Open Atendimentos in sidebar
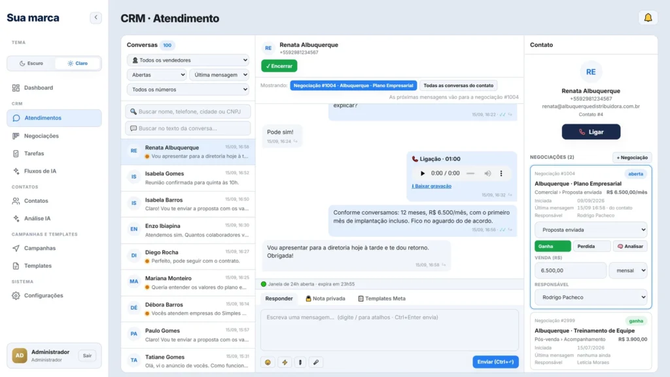Viewport: 670px width, 377px height. [x=54, y=118]
